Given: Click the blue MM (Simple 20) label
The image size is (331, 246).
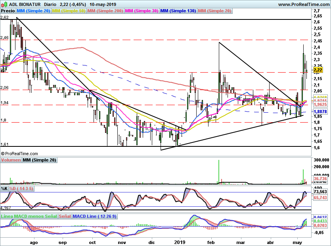Looking at the screenshot, I should tap(33, 11).
